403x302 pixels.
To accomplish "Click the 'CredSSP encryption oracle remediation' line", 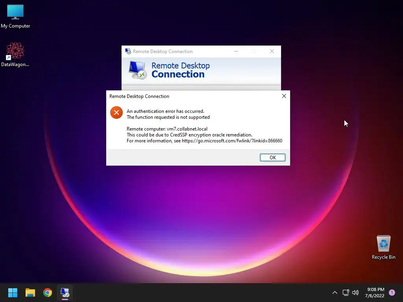I will coord(189,135).
